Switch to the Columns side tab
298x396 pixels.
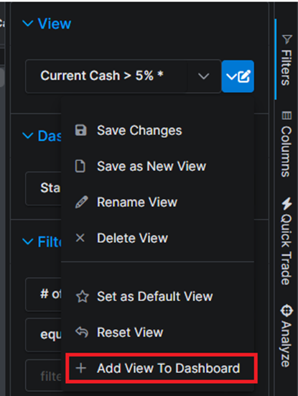287,144
